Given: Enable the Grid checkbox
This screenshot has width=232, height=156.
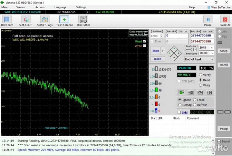Looking at the screenshot, I should (x=179, y=112).
